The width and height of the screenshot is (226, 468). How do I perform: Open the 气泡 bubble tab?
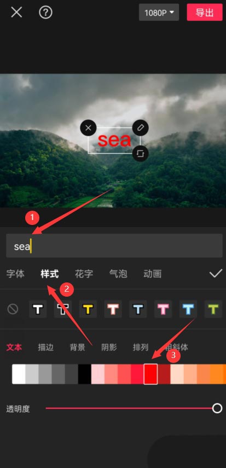[x=118, y=274]
